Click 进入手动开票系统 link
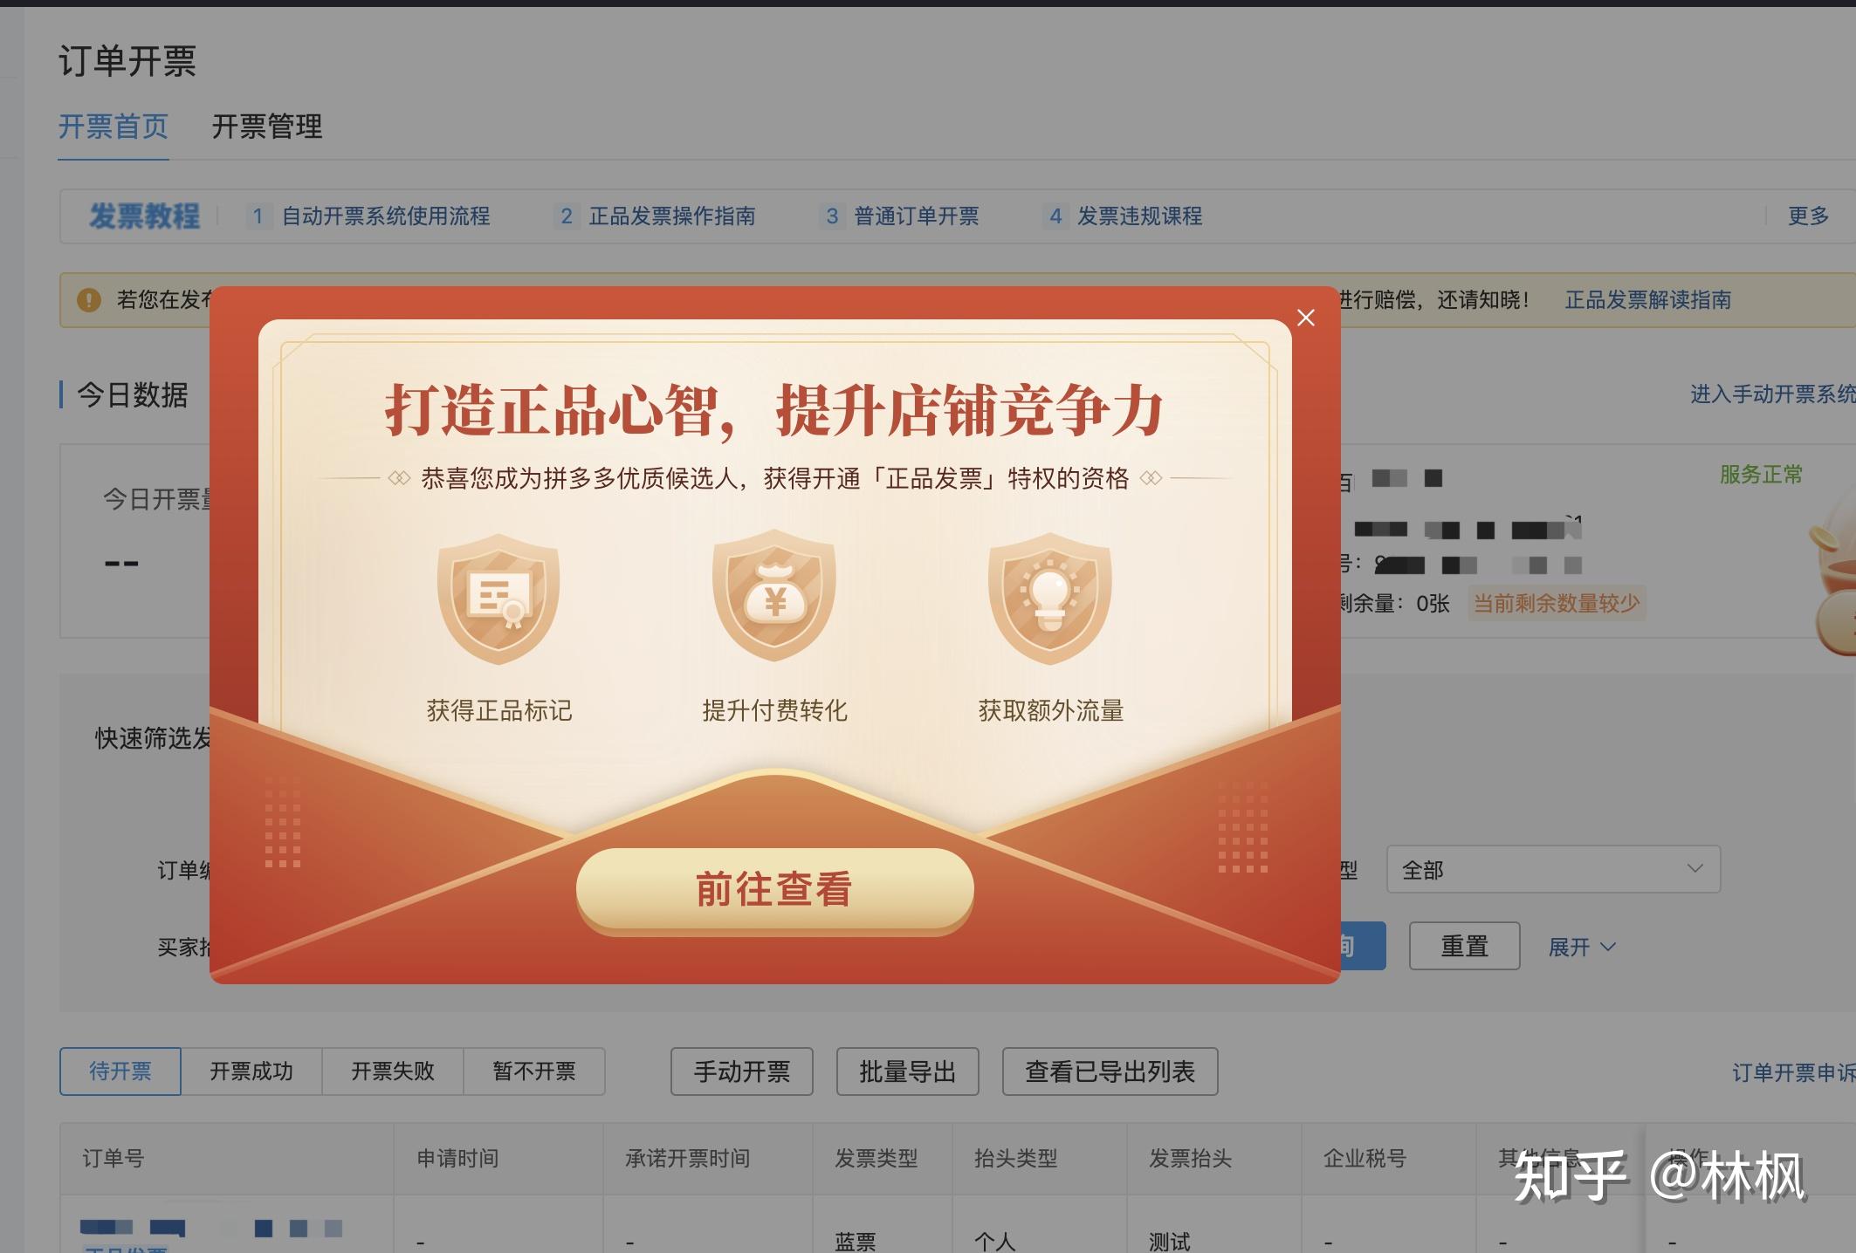The height and width of the screenshot is (1253, 1856). tap(1773, 394)
